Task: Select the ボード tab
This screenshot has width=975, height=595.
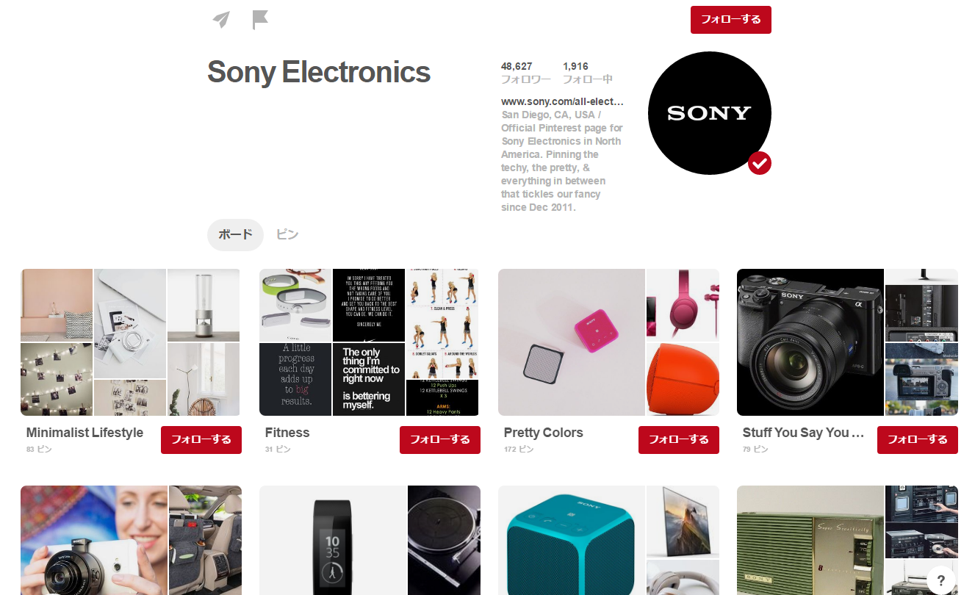Action: (x=235, y=234)
